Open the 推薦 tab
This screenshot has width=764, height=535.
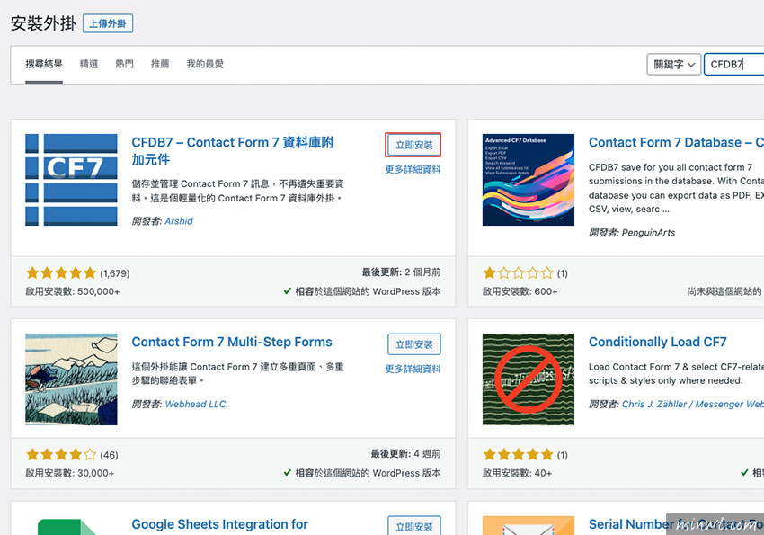(x=160, y=64)
